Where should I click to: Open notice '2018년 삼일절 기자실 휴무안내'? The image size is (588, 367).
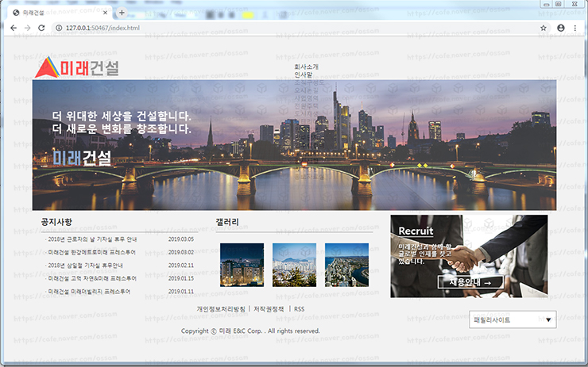point(85,266)
